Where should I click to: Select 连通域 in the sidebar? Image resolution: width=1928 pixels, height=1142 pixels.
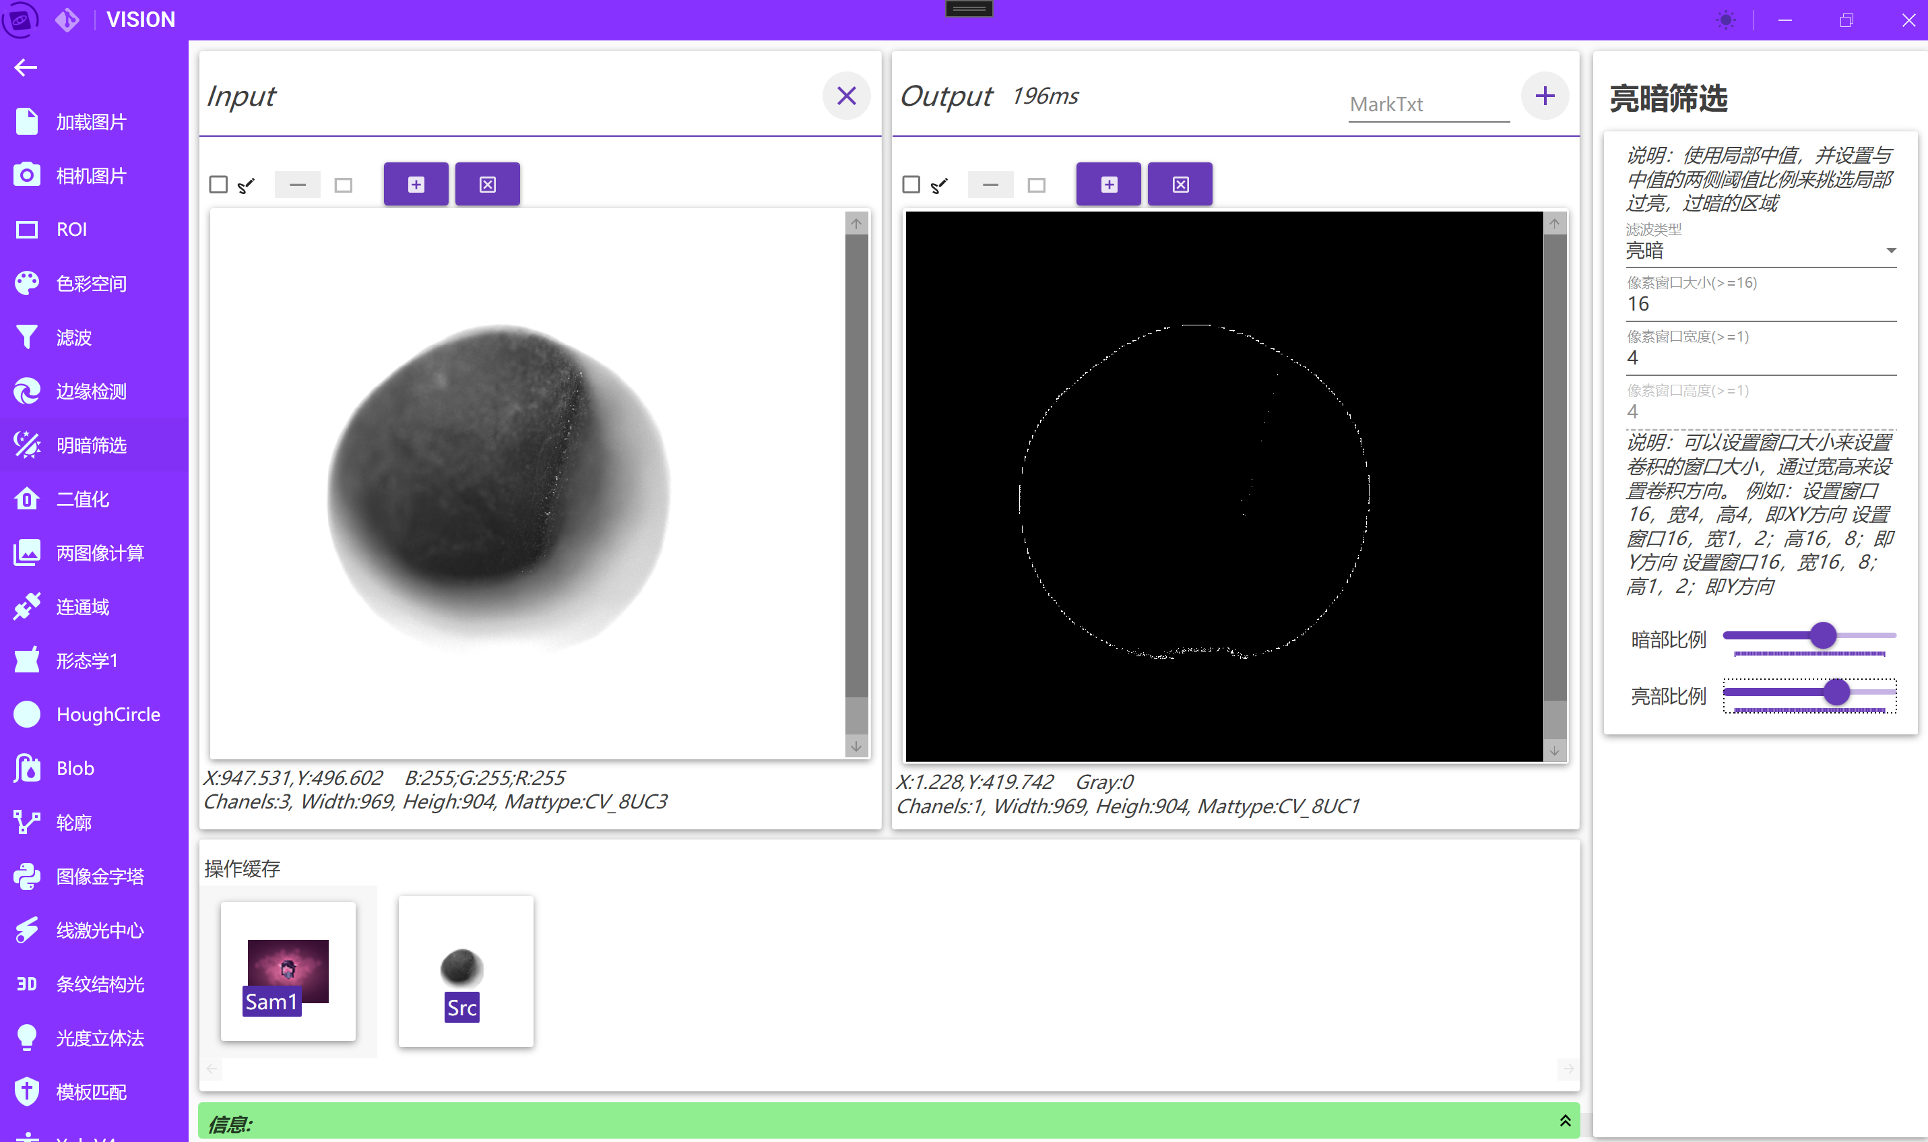83,607
